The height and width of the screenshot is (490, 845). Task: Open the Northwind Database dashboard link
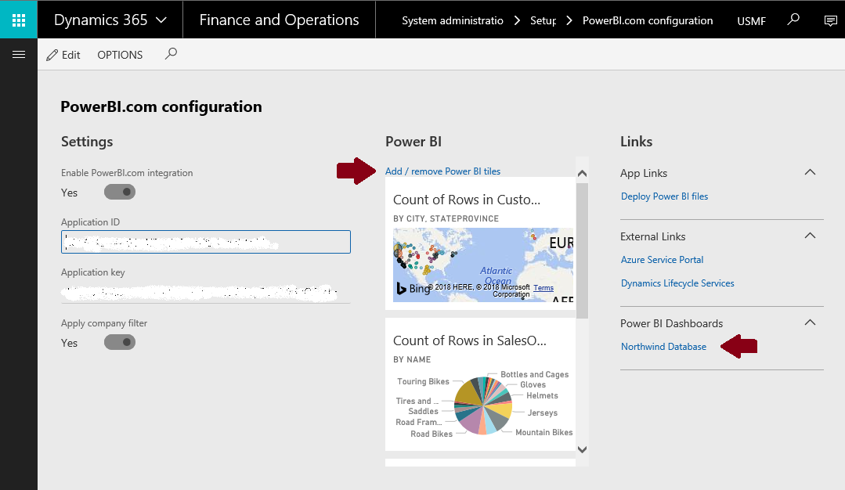click(663, 346)
